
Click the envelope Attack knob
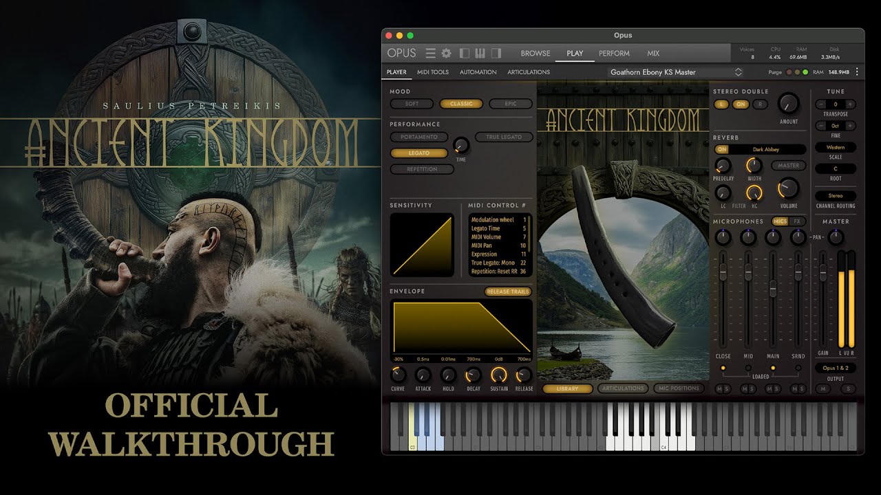423,375
